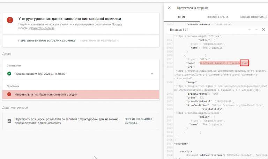Open the 'Більше інформації' tab

click(253, 17)
